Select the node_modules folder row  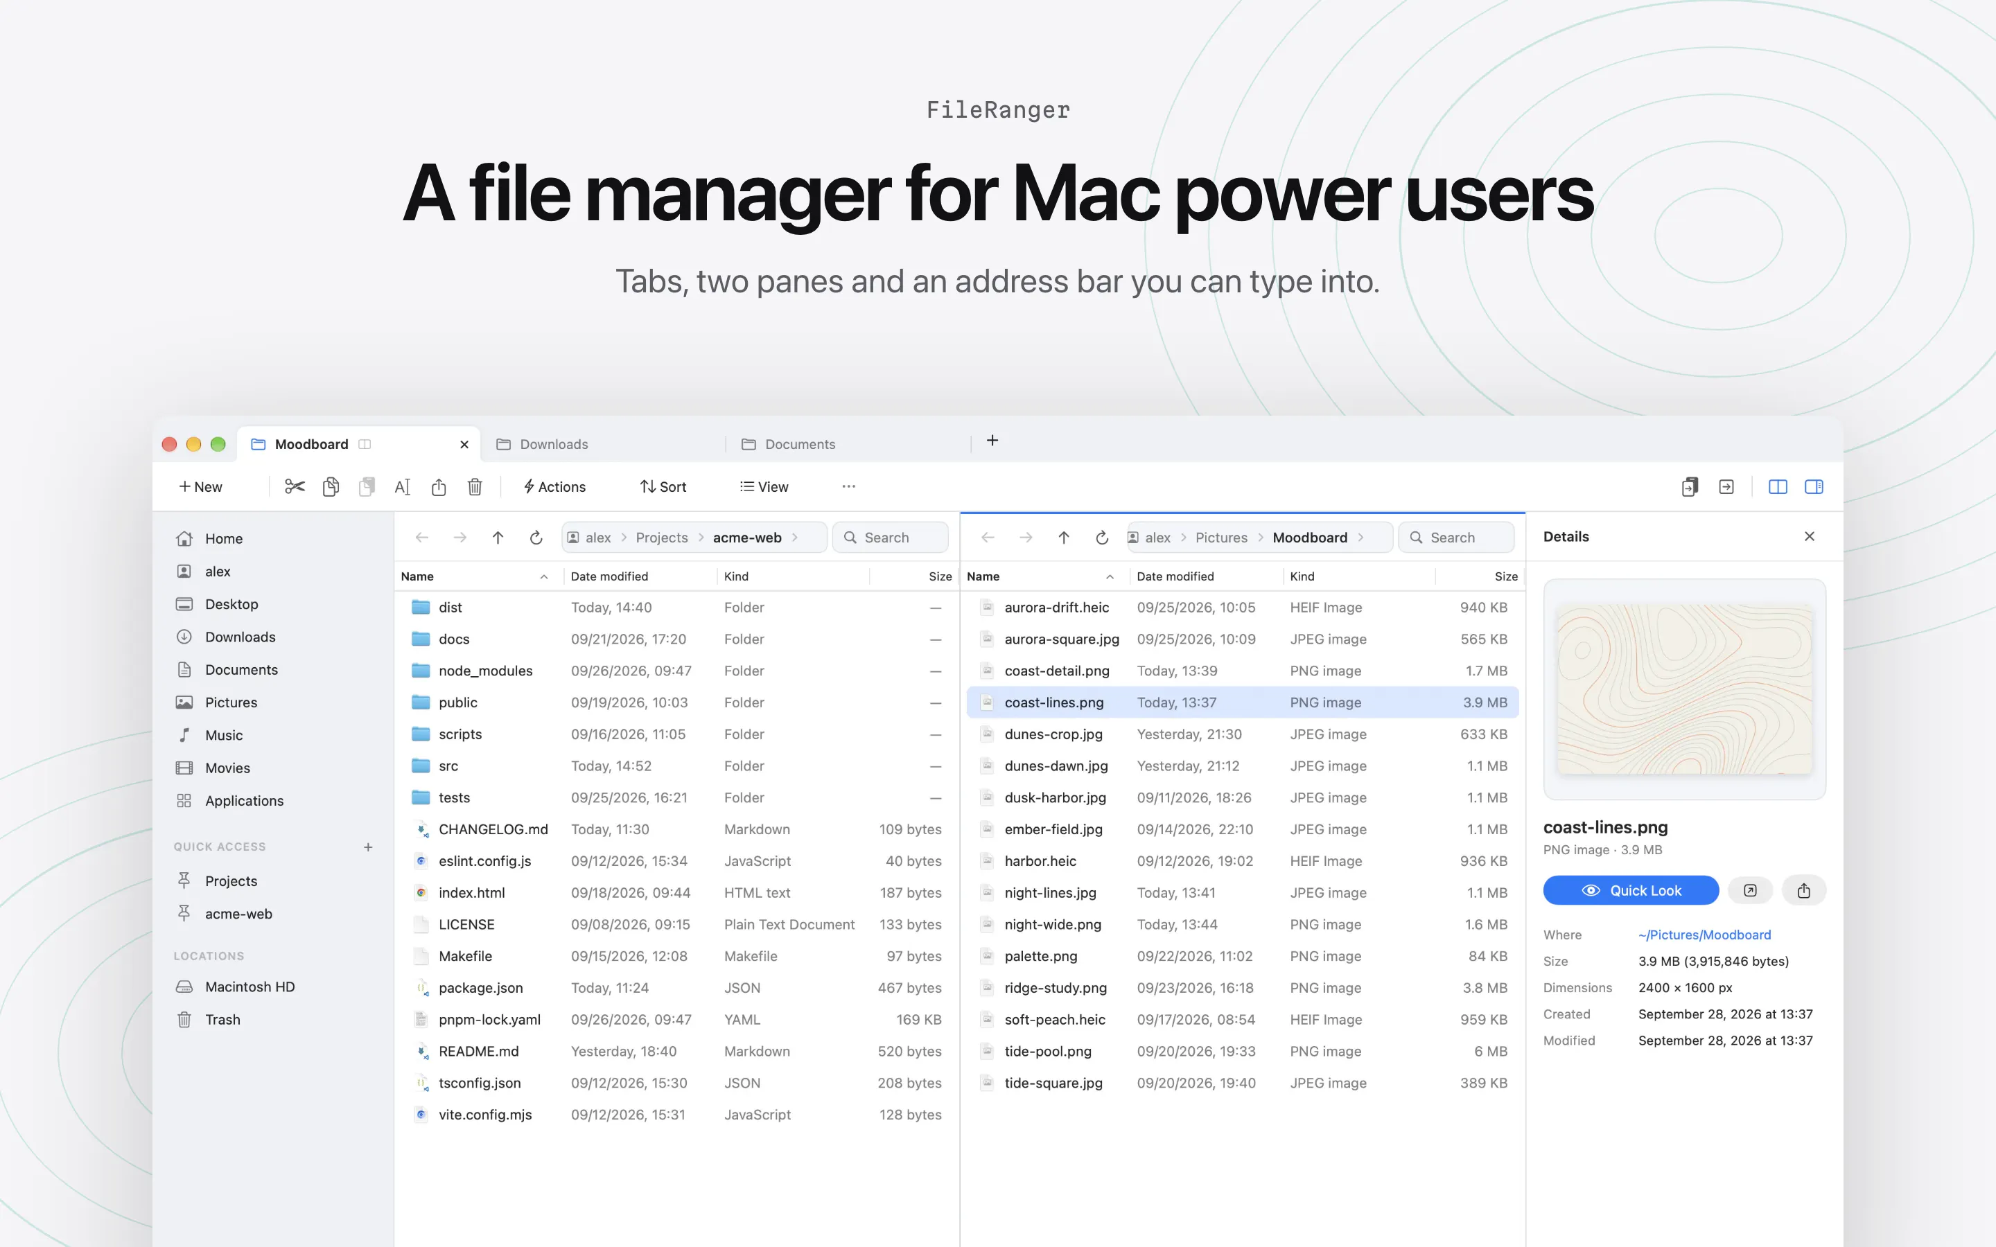tap(676, 671)
